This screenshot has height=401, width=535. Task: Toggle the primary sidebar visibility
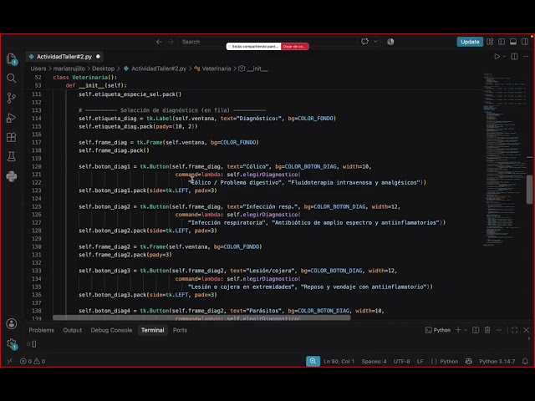502,42
